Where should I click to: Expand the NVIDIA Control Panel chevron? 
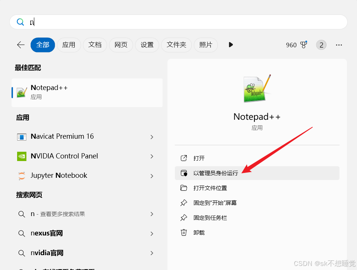point(152,157)
